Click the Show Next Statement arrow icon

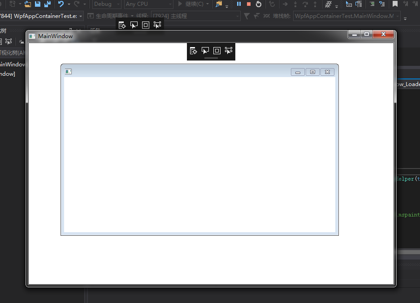tap(285, 4)
